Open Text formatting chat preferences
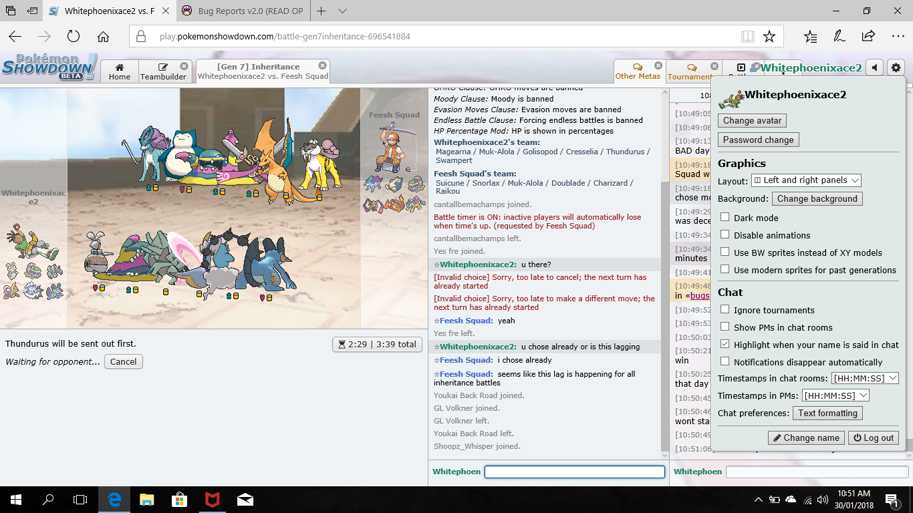 point(827,413)
